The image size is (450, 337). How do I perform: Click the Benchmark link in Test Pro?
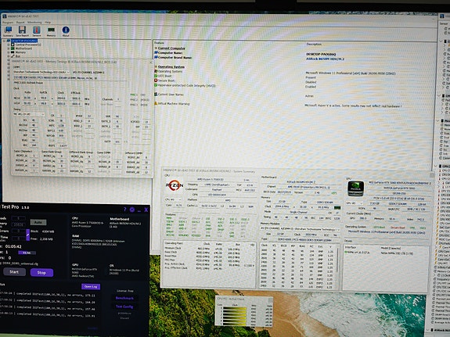pyautogui.click(x=124, y=298)
